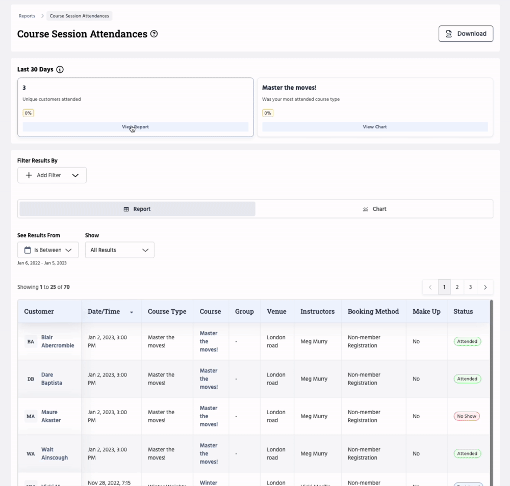Click the help icon beside Course Session Attendances
This screenshot has width=510, height=486.
154,34
